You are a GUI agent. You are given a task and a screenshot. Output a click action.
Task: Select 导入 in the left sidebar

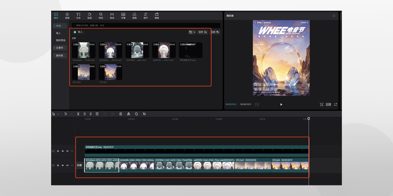[59, 33]
